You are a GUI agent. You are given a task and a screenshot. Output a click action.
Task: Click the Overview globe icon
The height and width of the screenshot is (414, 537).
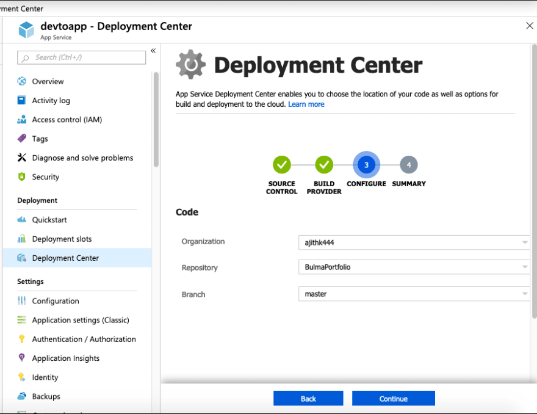point(21,81)
